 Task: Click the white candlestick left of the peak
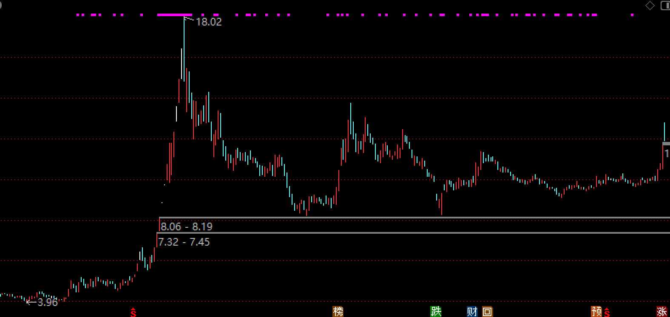pyautogui.click(x=176, y=114)
